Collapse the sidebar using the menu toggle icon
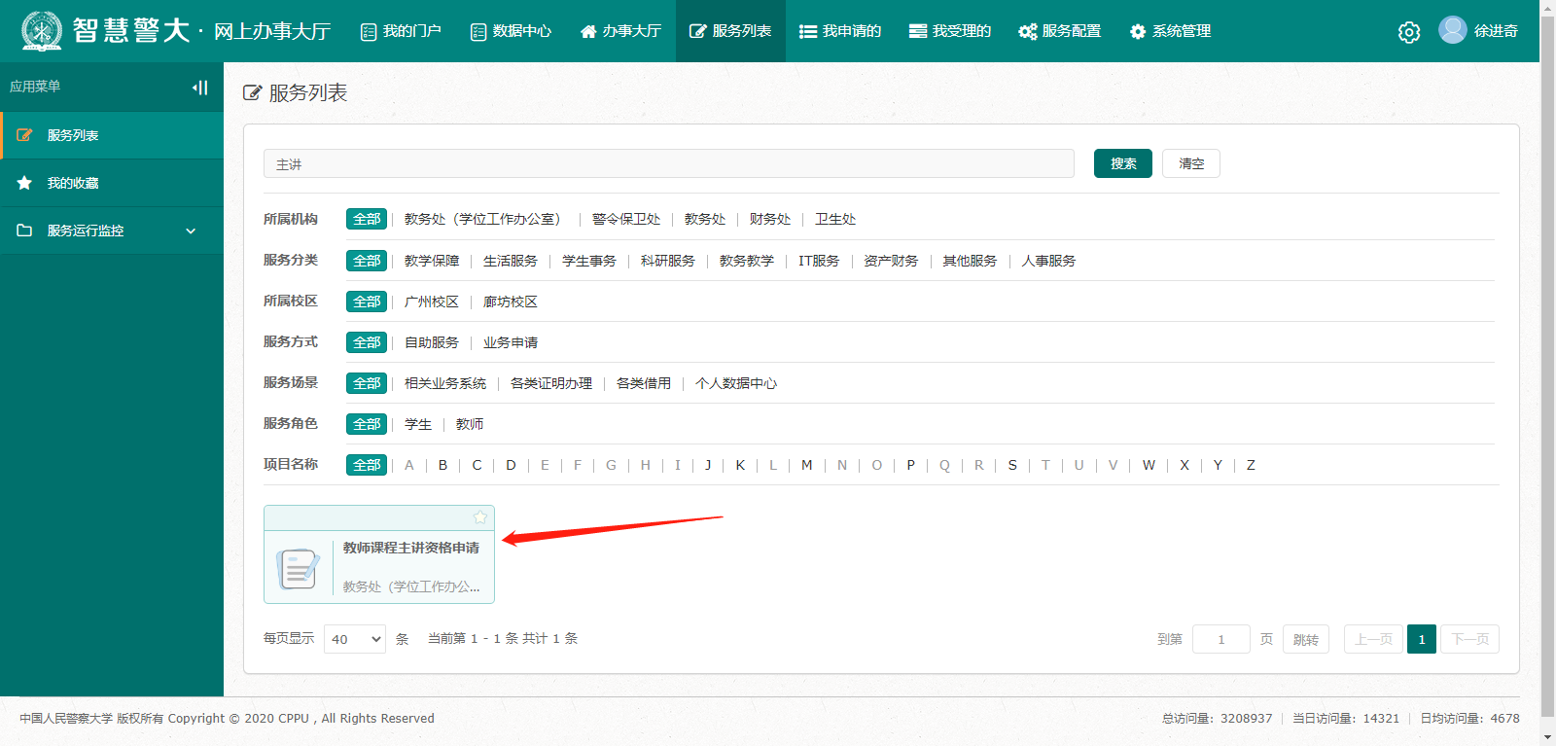Viewport: 1556px width, 746px height. (x=200, y=88)
